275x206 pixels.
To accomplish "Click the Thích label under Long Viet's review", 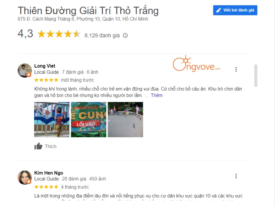I will point(51,147).
